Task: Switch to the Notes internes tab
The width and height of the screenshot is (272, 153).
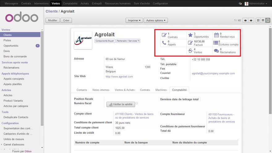Action: pos(101,90)
